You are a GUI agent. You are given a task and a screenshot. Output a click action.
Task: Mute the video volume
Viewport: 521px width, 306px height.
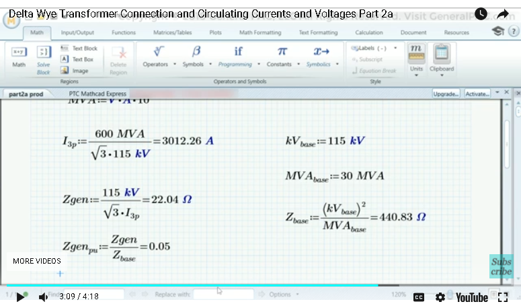[x=43, y=297]
